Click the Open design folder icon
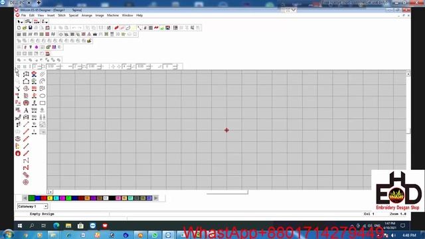 click(25, 28)
